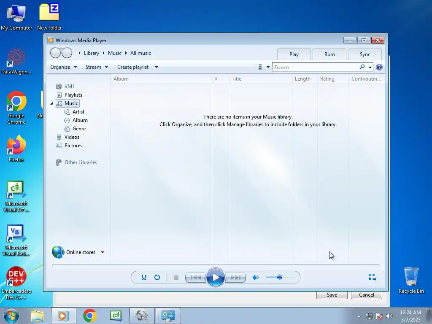432x324 pixels.
Task: Click the Next track button
Action: pos(235,278)
